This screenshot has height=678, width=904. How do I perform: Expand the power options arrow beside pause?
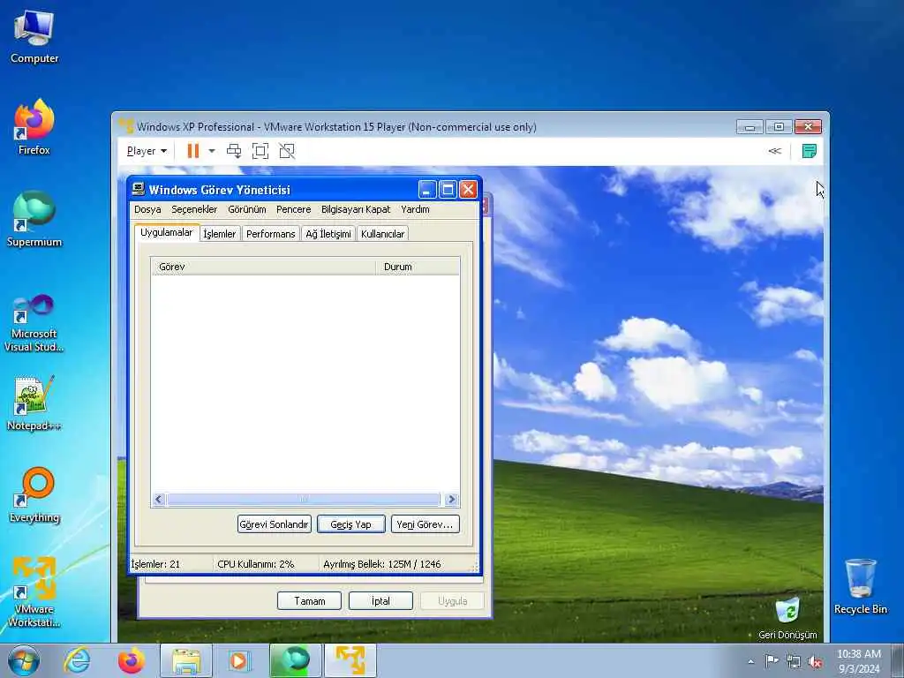point(212,151)
